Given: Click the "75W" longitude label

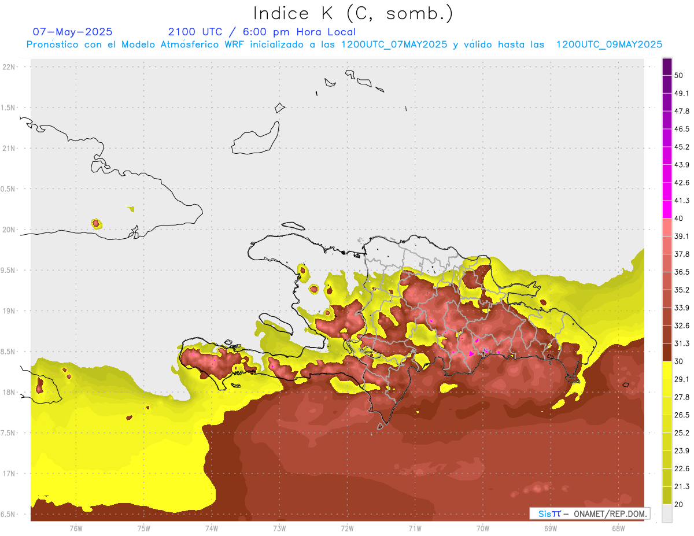Looking at the screenshot, I should 144,528.
